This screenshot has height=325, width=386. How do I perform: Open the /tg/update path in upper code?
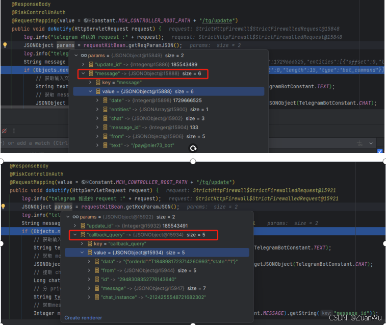click(217, 20)
